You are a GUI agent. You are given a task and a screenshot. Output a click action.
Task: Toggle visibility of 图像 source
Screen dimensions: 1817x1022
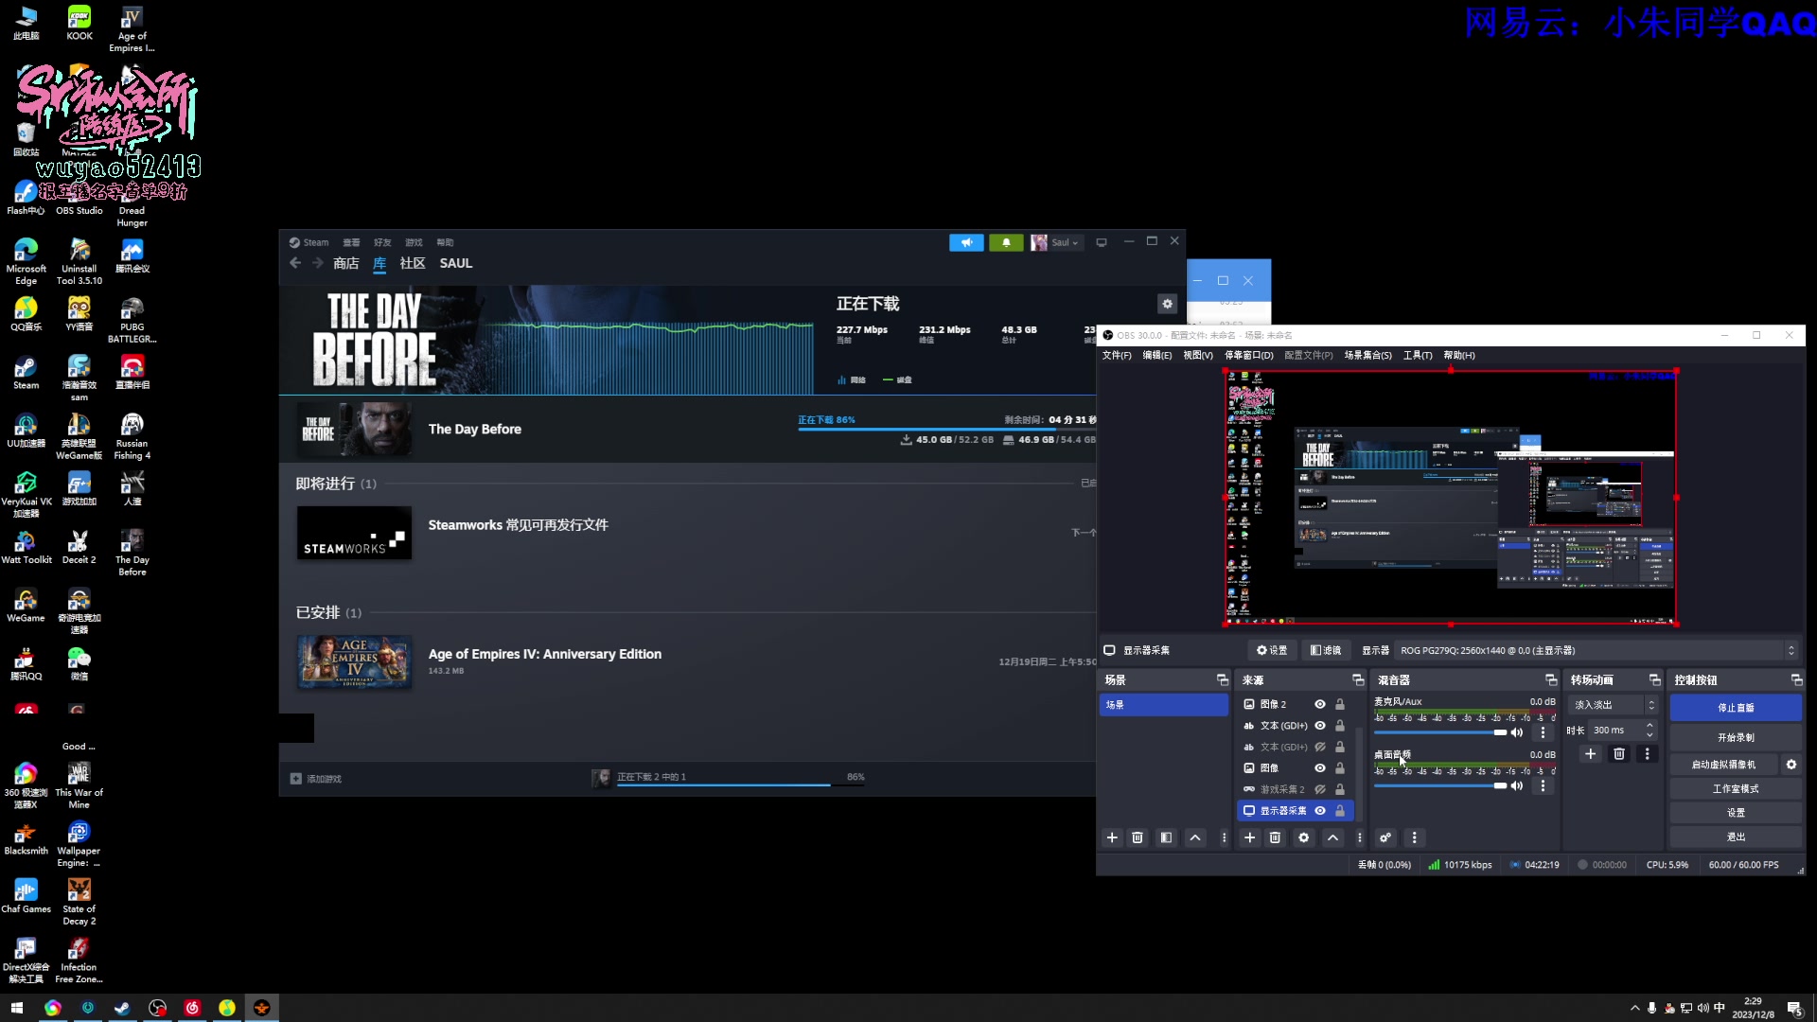click(x=1319, y=768)
